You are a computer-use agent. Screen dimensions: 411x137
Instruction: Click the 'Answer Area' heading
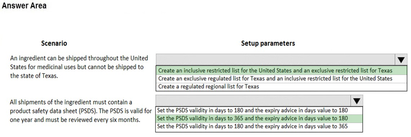[24, 5]
